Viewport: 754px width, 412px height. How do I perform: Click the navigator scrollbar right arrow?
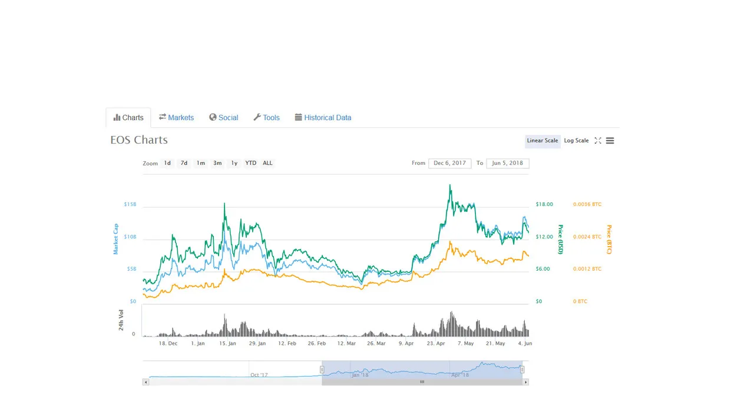click(526, 382)
